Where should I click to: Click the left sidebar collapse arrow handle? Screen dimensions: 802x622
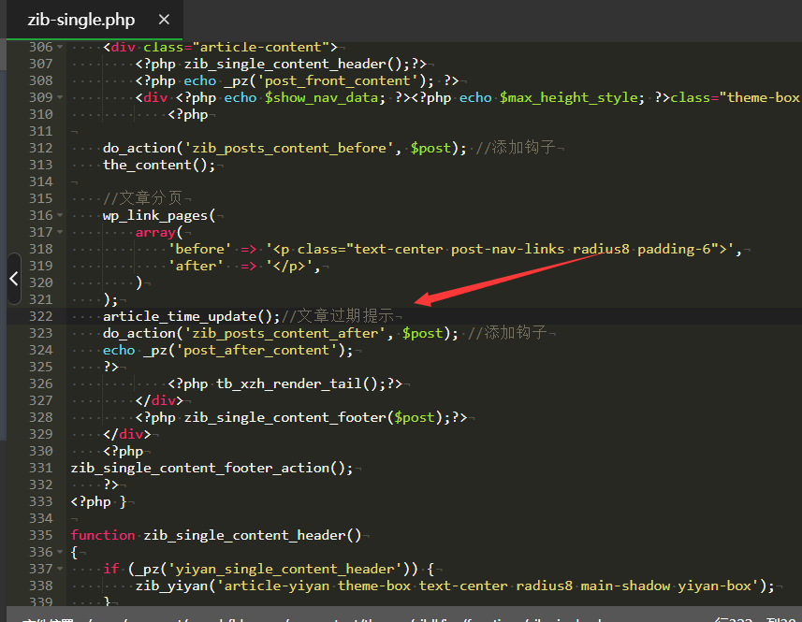13,279
